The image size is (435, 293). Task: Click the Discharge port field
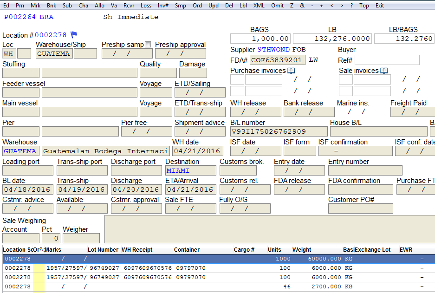[x=136, y=170]
